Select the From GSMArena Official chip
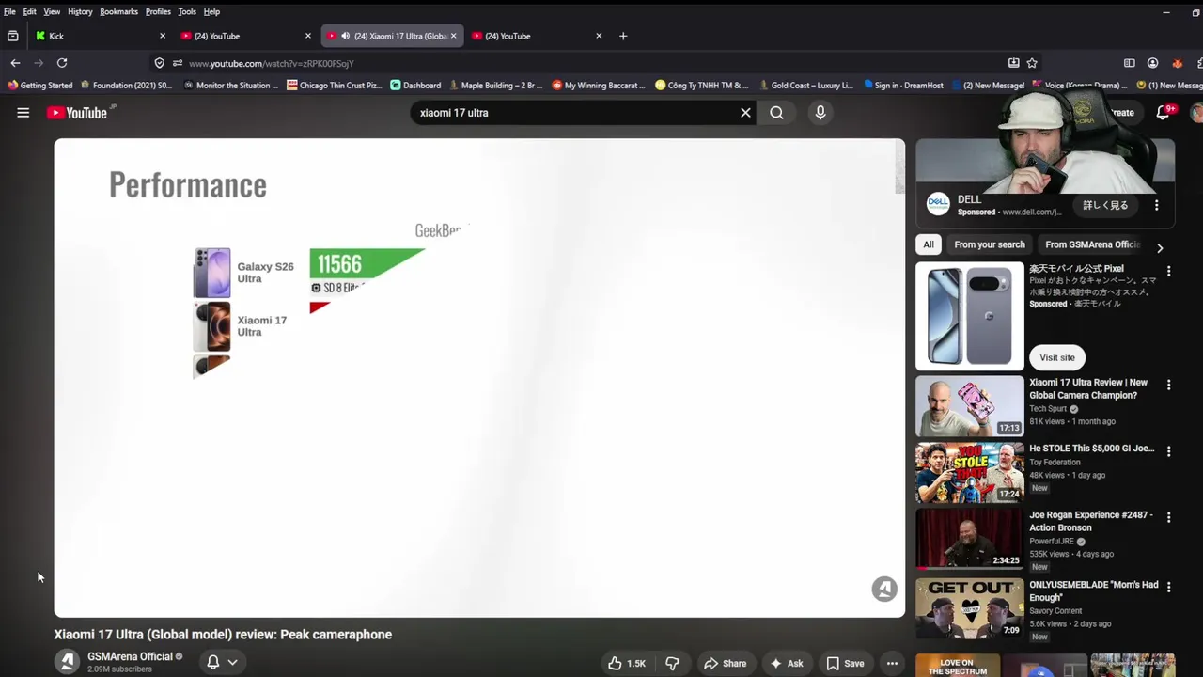 1092,244
